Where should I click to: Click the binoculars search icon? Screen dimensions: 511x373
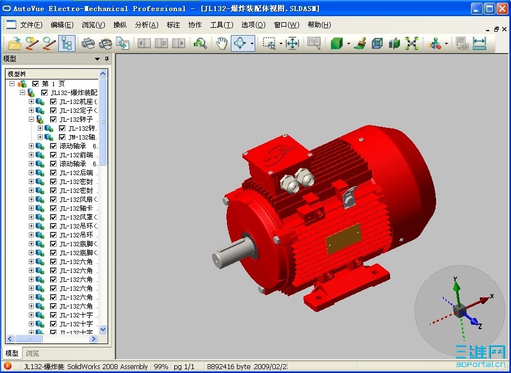200,43
